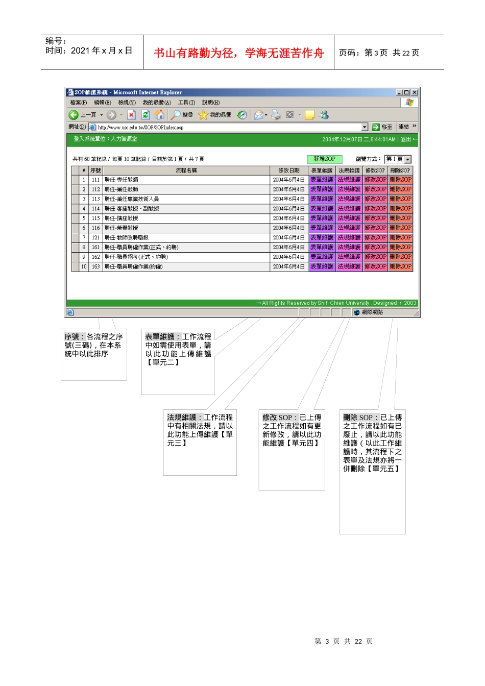Click 表單維護 for row 162
The image size is (485, 686).
click(x=322, y=257)
